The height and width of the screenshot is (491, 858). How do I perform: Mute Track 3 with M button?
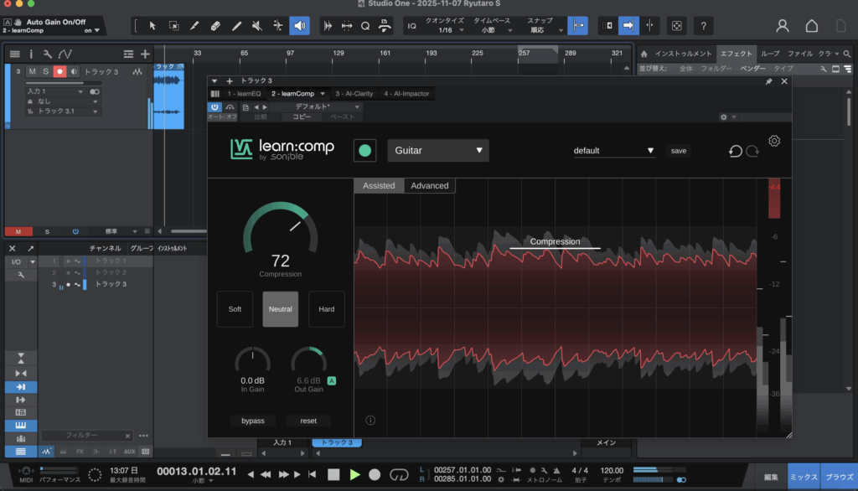(x=33, y=72)
